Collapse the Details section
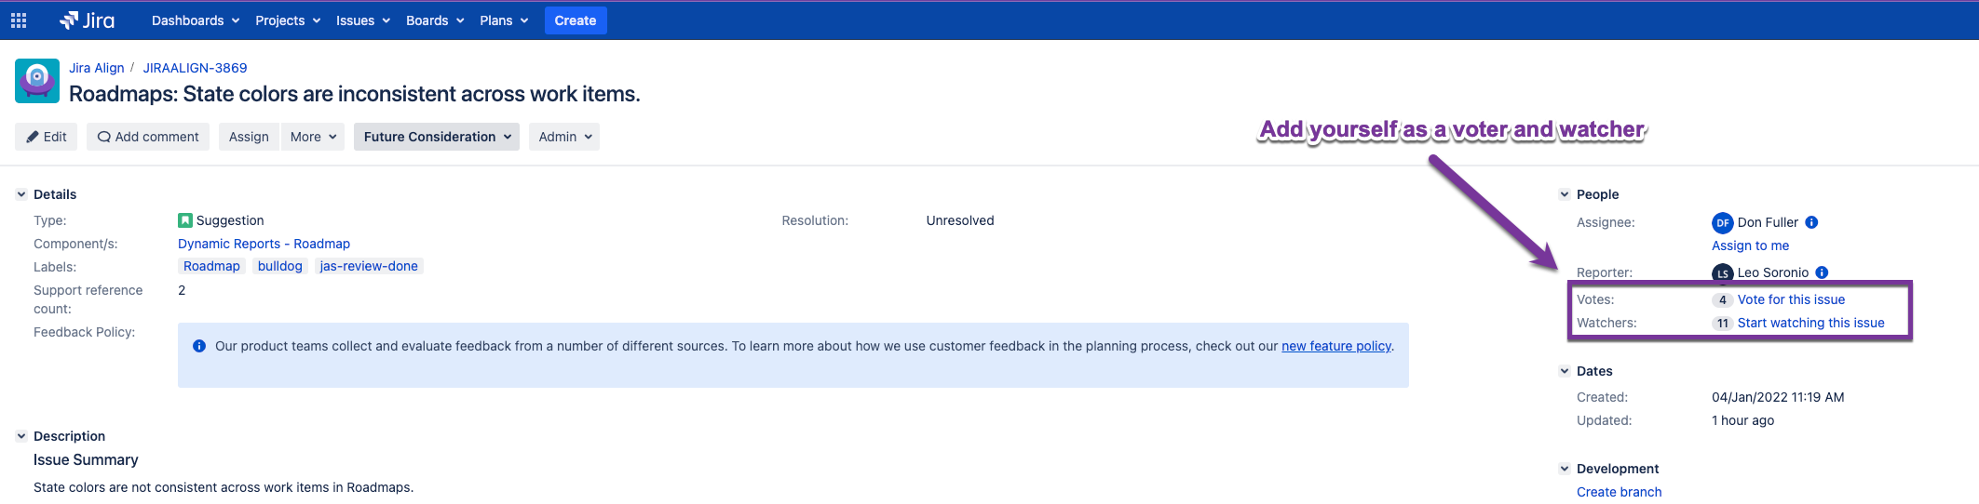The image size is (1979, 504). click(20, 194)
